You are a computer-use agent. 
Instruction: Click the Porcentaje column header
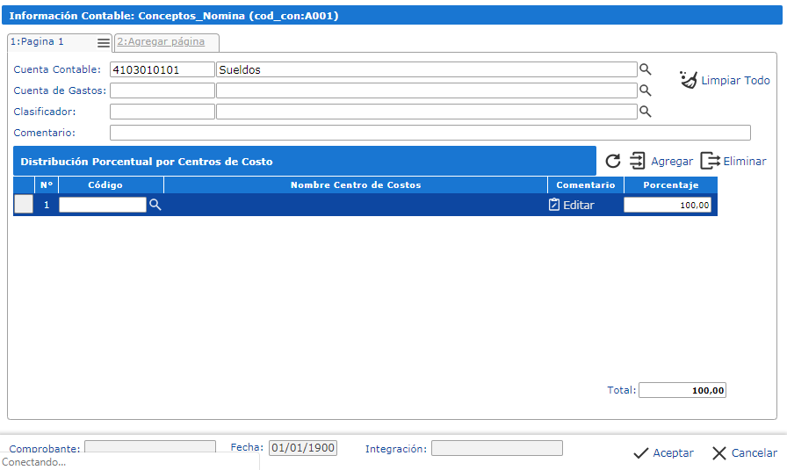click(x=670, y=184)
